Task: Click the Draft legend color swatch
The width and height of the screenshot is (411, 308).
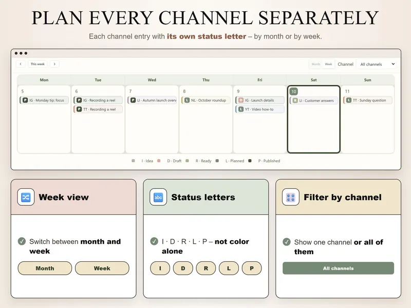Action: point(159,161)
